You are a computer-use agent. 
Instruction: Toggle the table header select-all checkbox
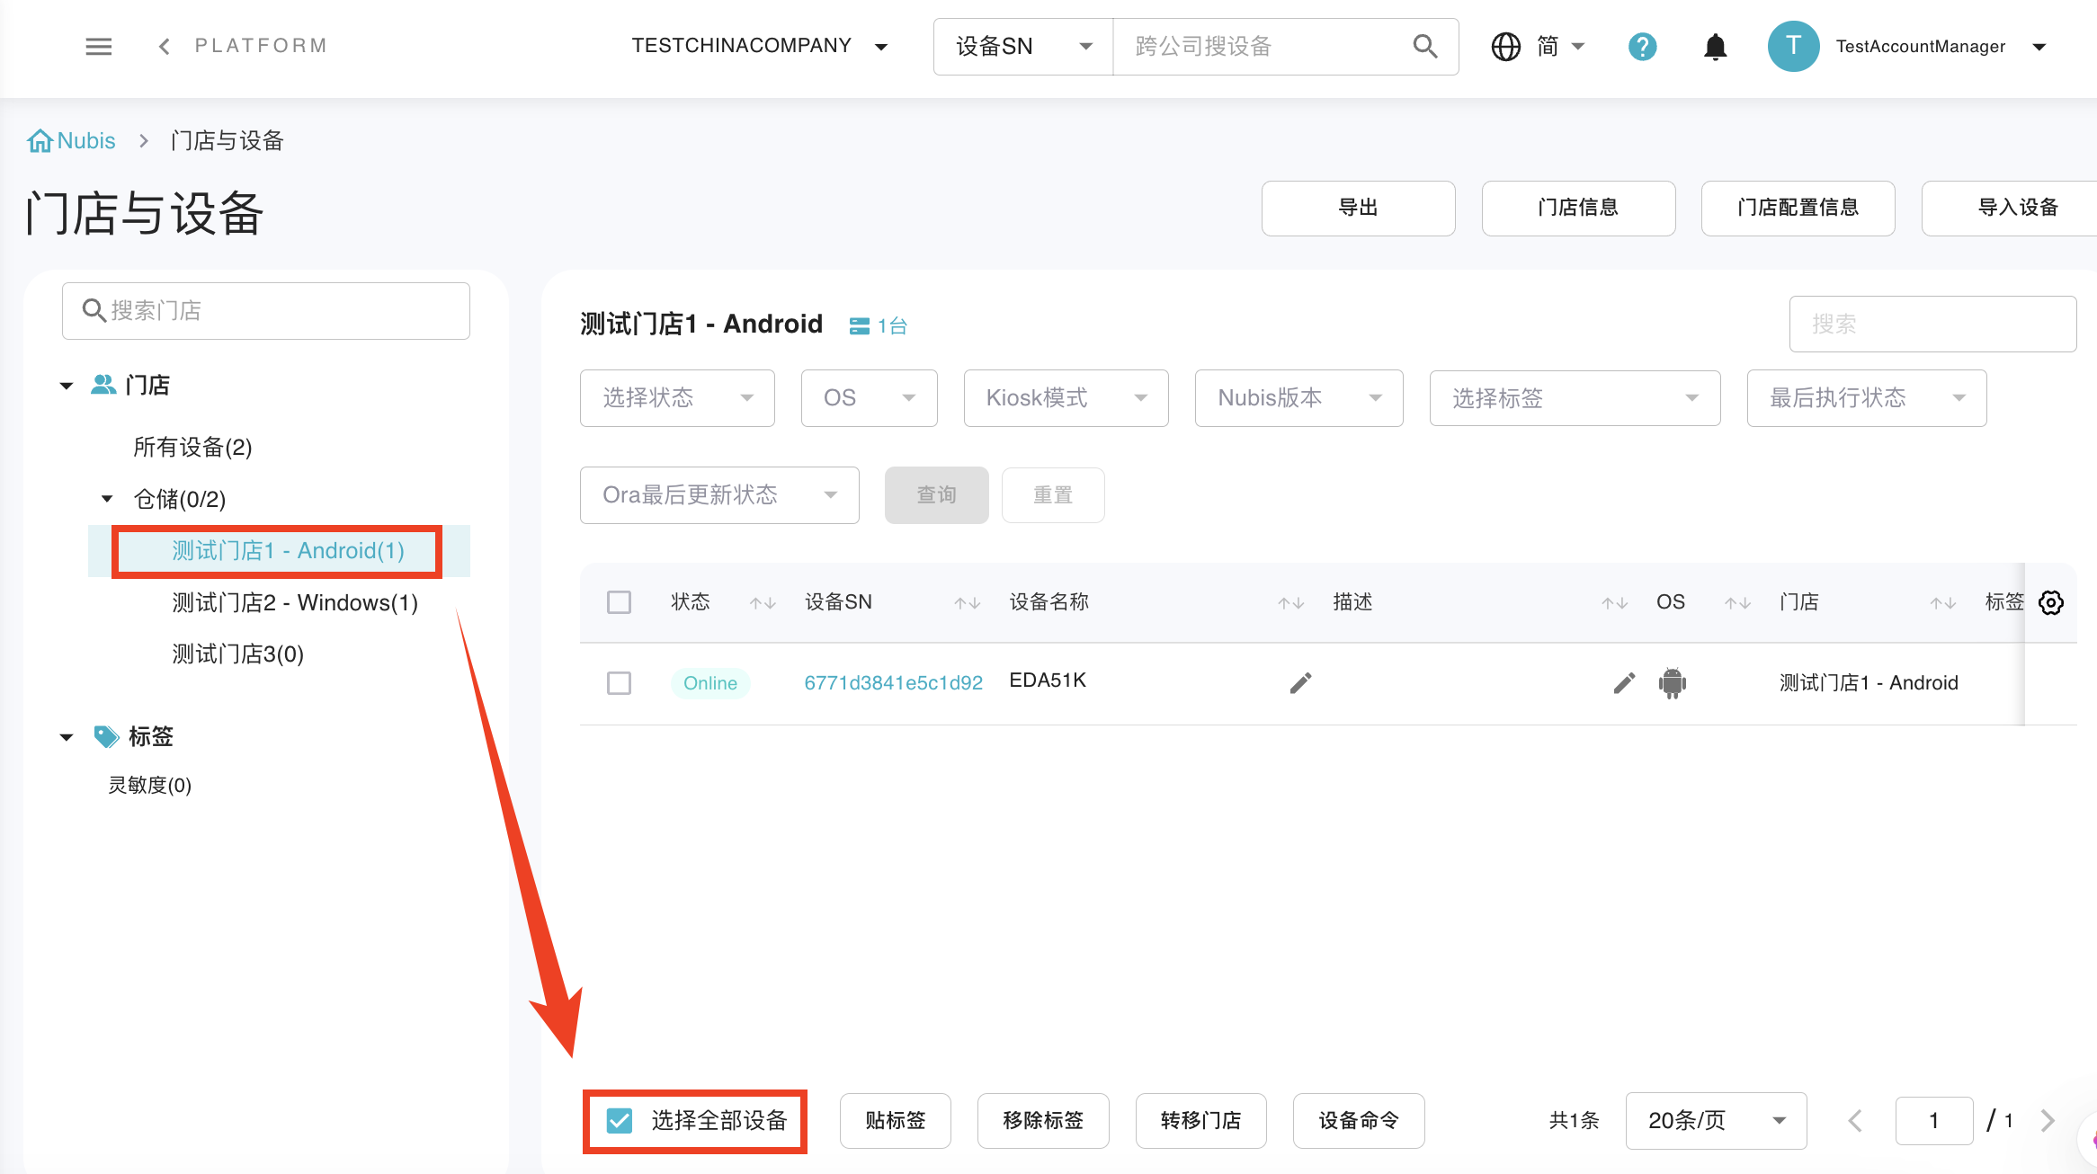click(620, 602)
